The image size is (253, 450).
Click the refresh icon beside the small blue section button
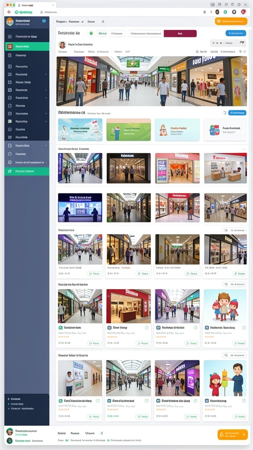[224, 113]
